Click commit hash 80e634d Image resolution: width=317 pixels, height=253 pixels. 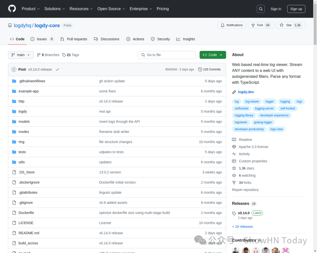171,69
